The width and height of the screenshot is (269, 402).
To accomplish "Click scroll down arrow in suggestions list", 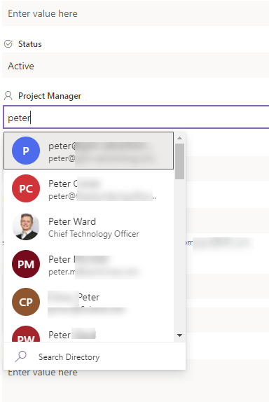I will coord(180,335).
